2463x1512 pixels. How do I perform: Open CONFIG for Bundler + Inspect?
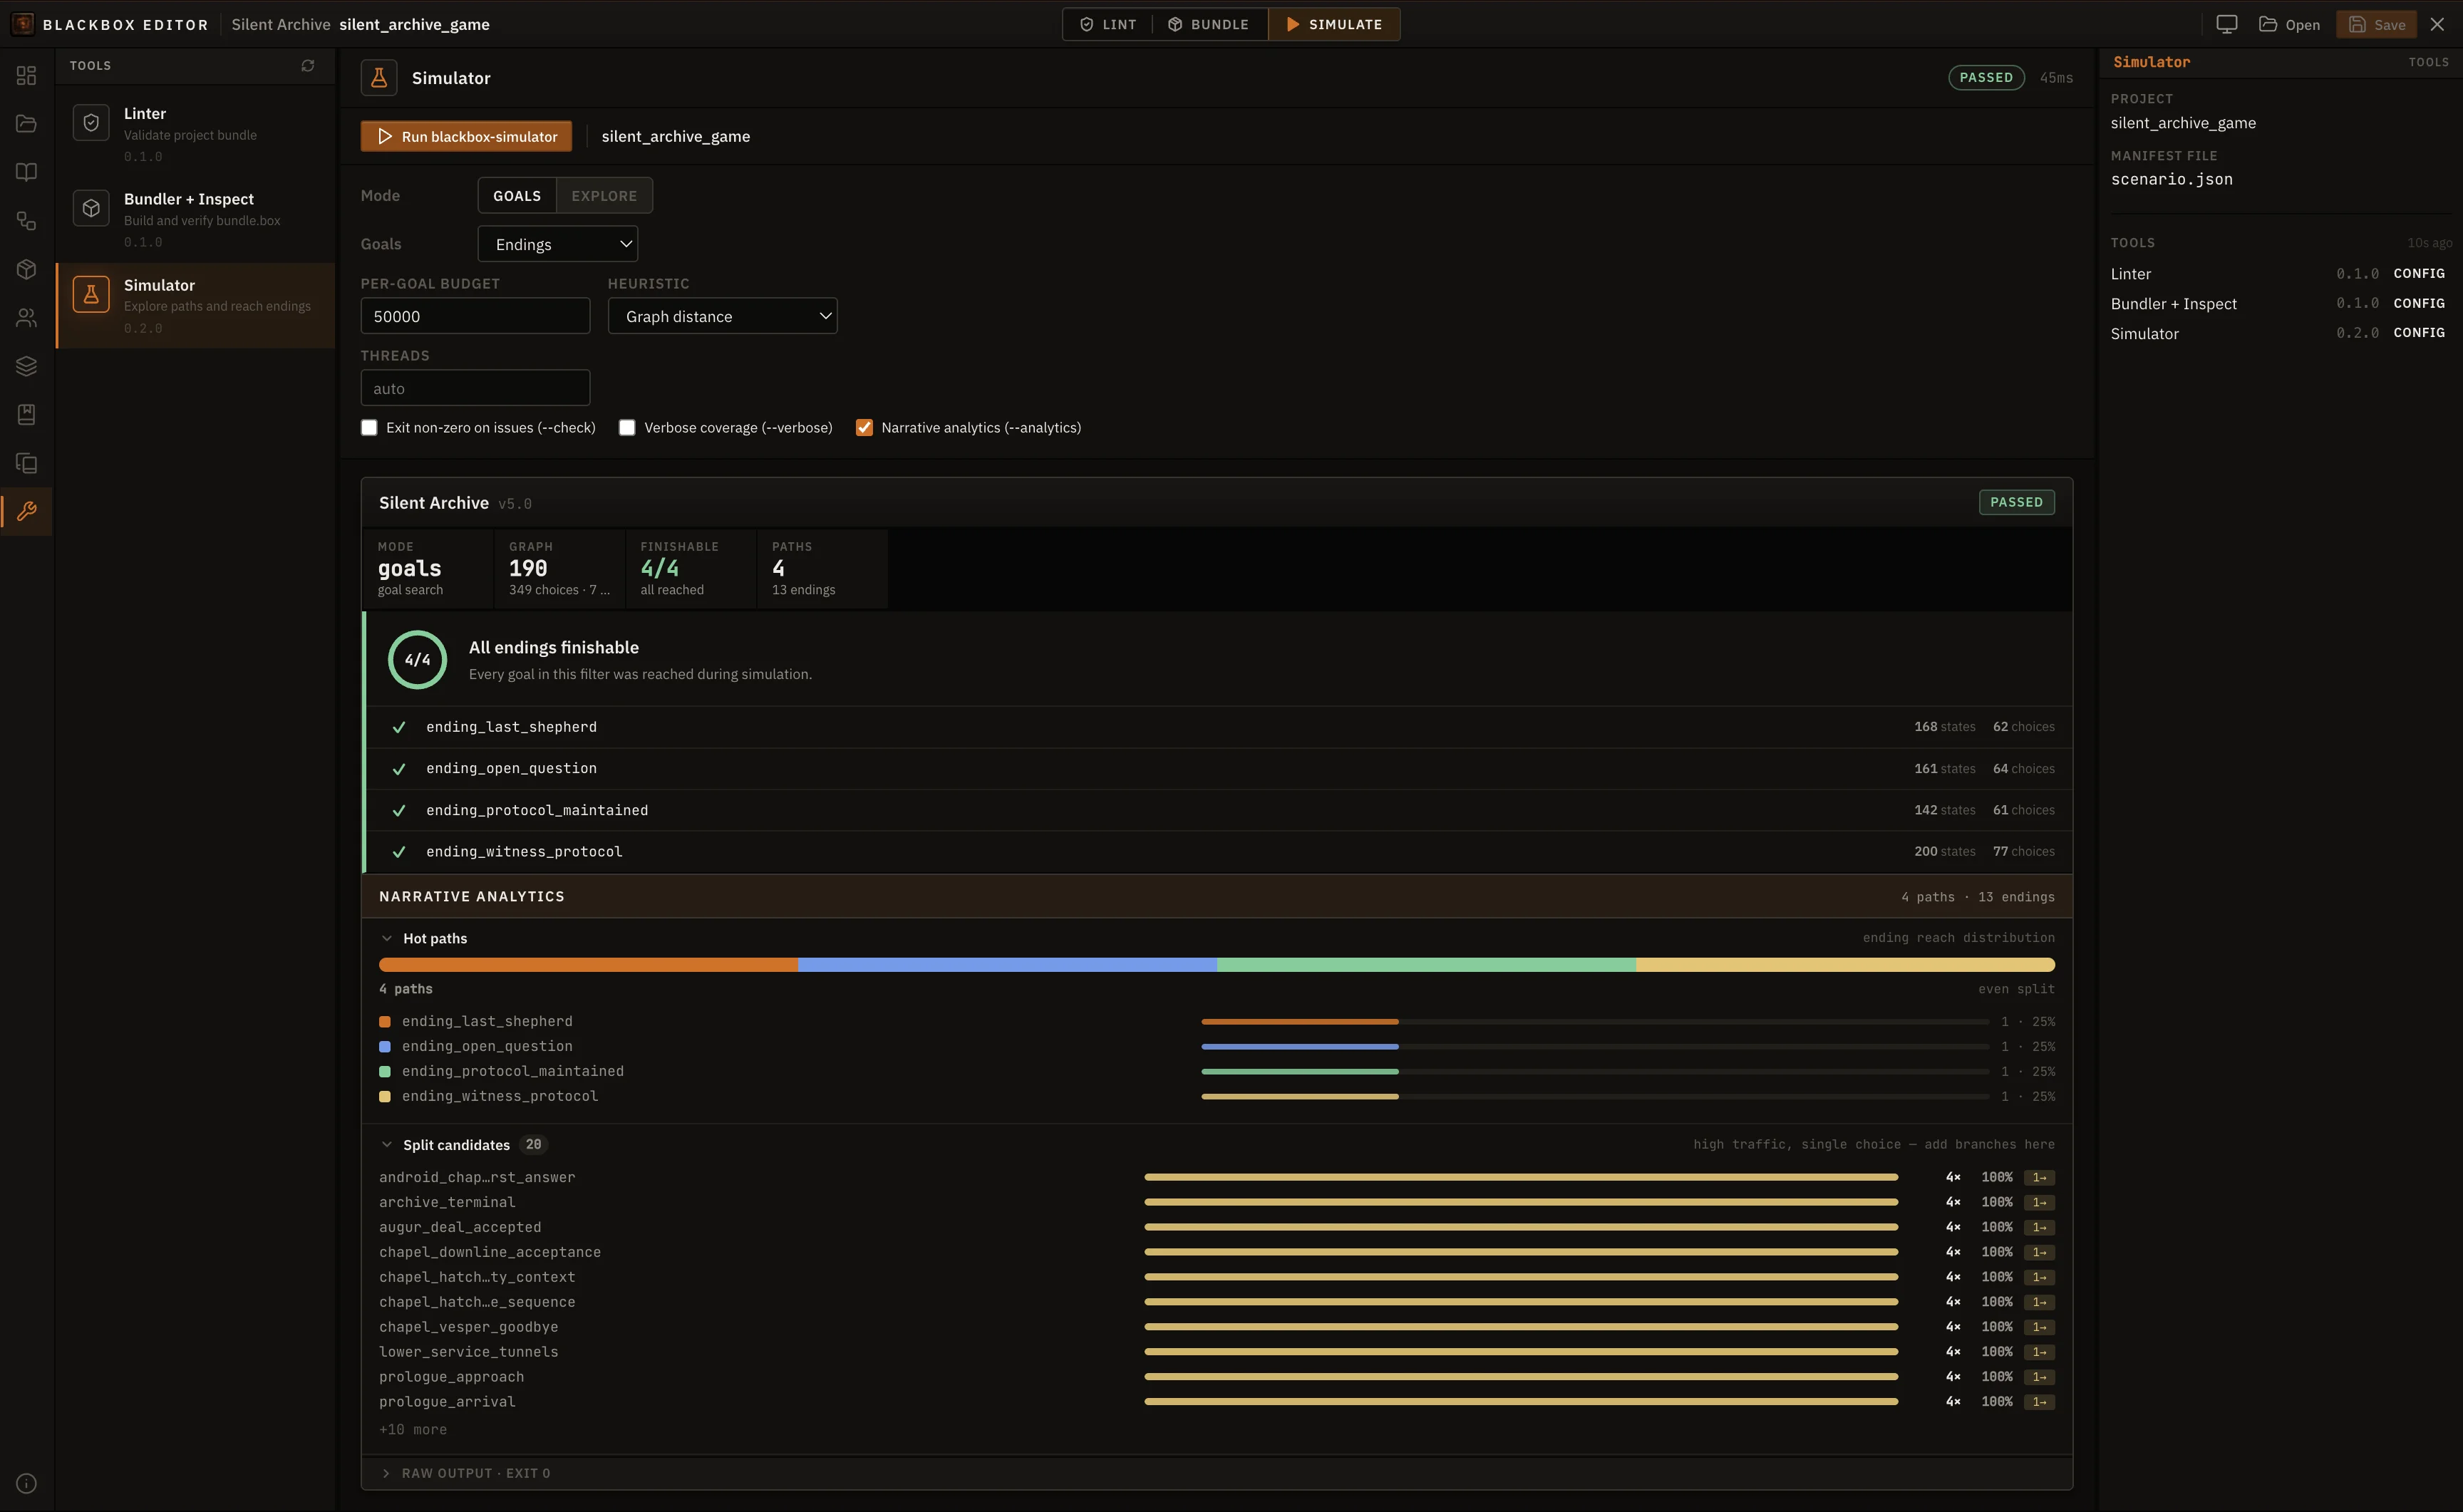[2419, 303]
